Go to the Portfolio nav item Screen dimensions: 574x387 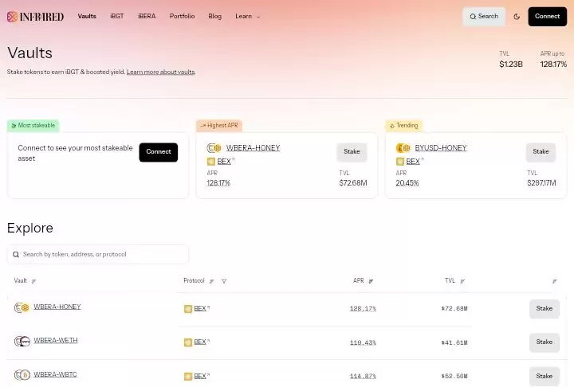[x=182, y=16]
